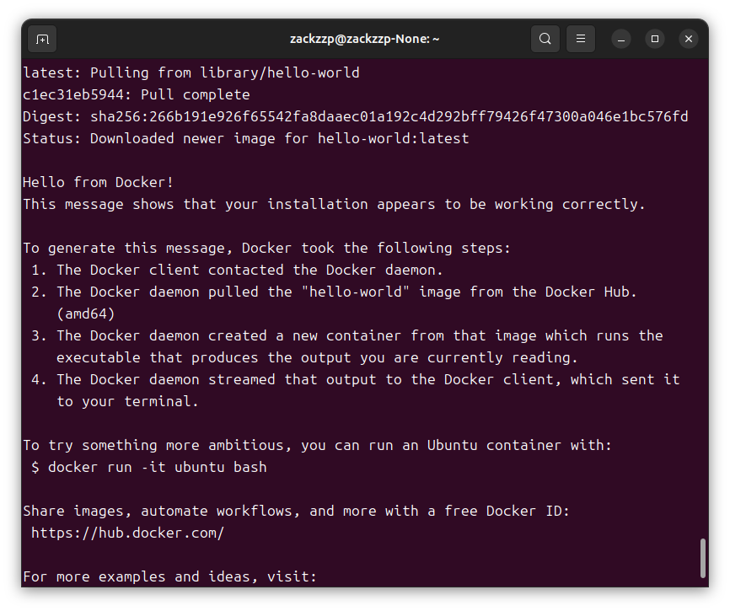Minimize the terminal window

click(x=621, y=39)
